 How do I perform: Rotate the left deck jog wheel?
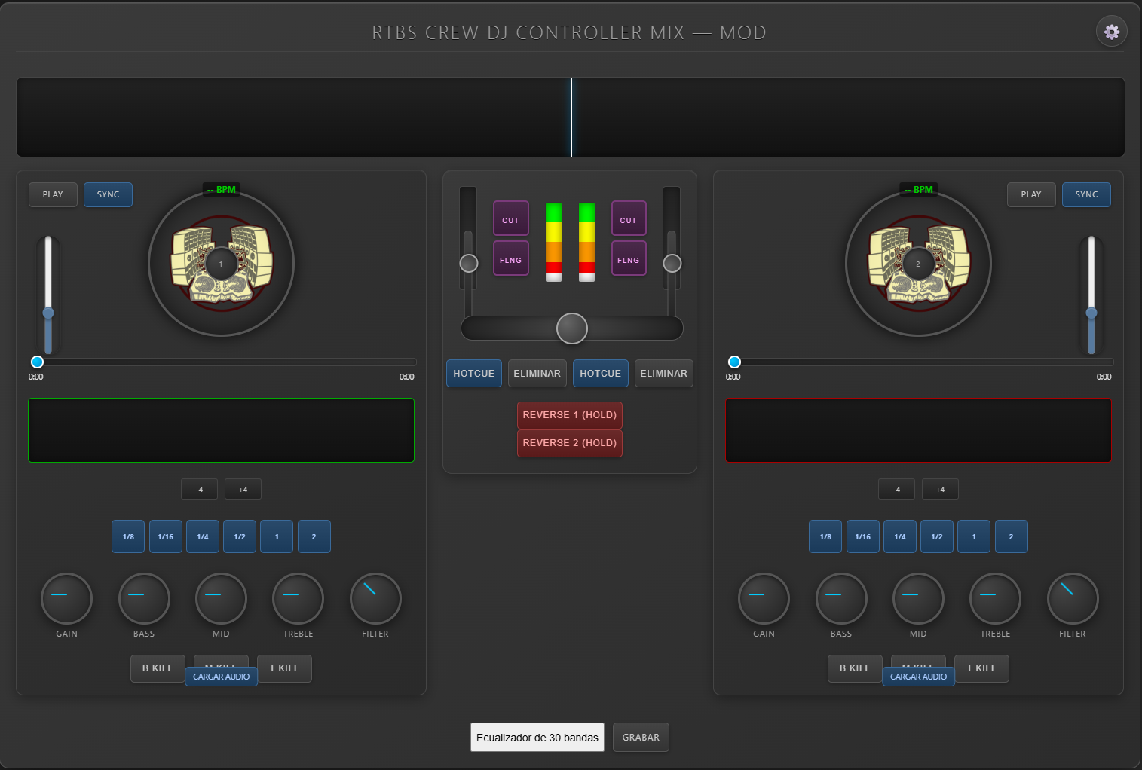click(220, 263)
